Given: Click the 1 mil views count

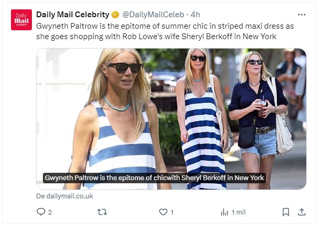Looking at the screenshot, I should coord(238,212).
